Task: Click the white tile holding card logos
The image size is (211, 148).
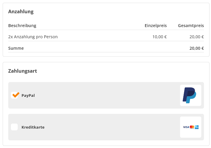Action: point(191,127)
